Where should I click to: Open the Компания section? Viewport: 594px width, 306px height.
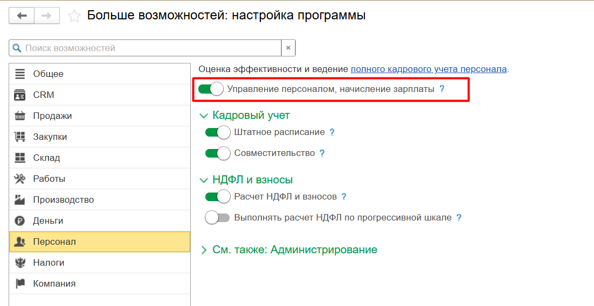(100, 283)
